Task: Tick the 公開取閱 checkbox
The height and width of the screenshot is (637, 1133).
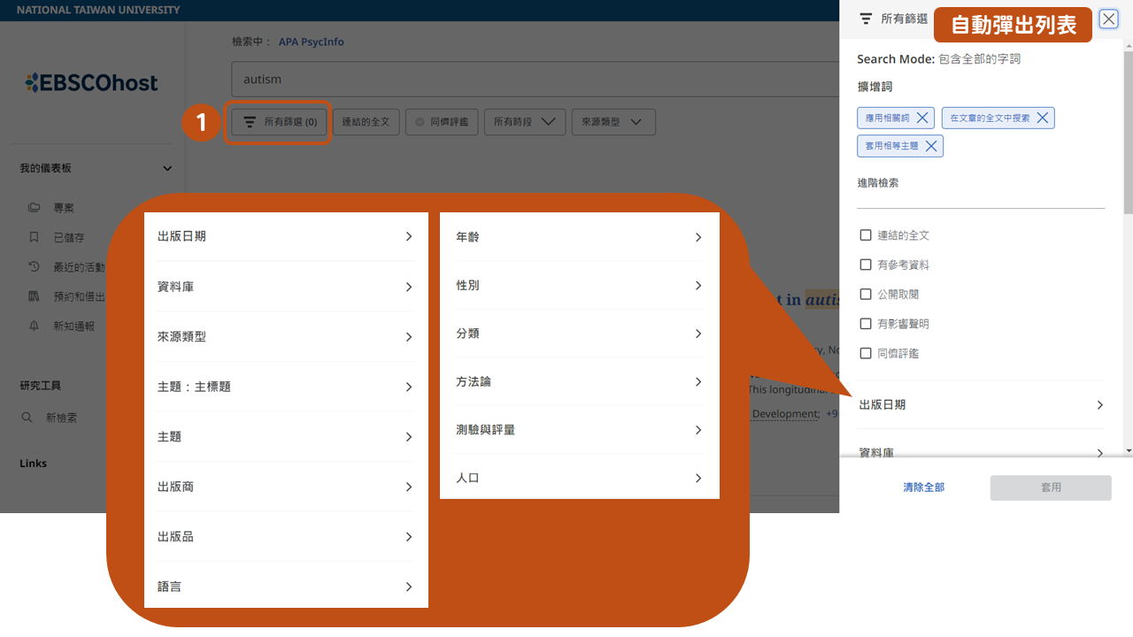Action: pyautogui.click(x=866, y=294)
